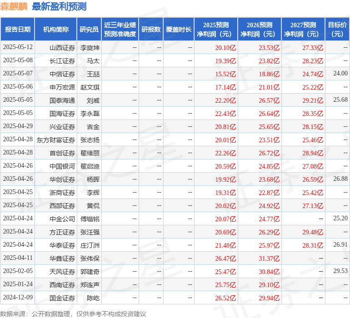350x318 pixels.
Task: Click institution 西部证券
Action: 62,206
